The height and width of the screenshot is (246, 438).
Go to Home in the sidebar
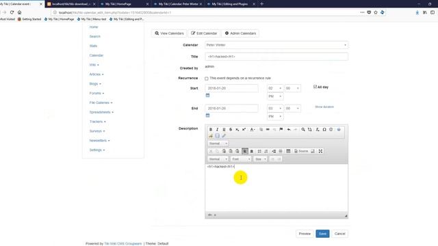click(x=94, y=27)
